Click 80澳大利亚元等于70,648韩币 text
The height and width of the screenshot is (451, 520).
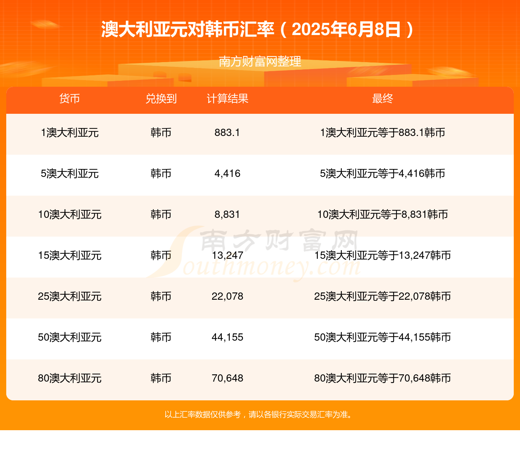click(382, 378)
